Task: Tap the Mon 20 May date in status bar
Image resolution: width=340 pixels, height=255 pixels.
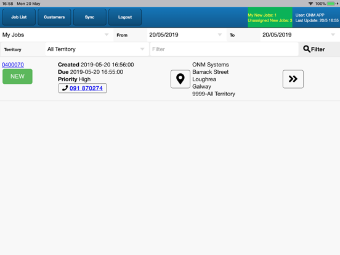Action: (28, 4)
